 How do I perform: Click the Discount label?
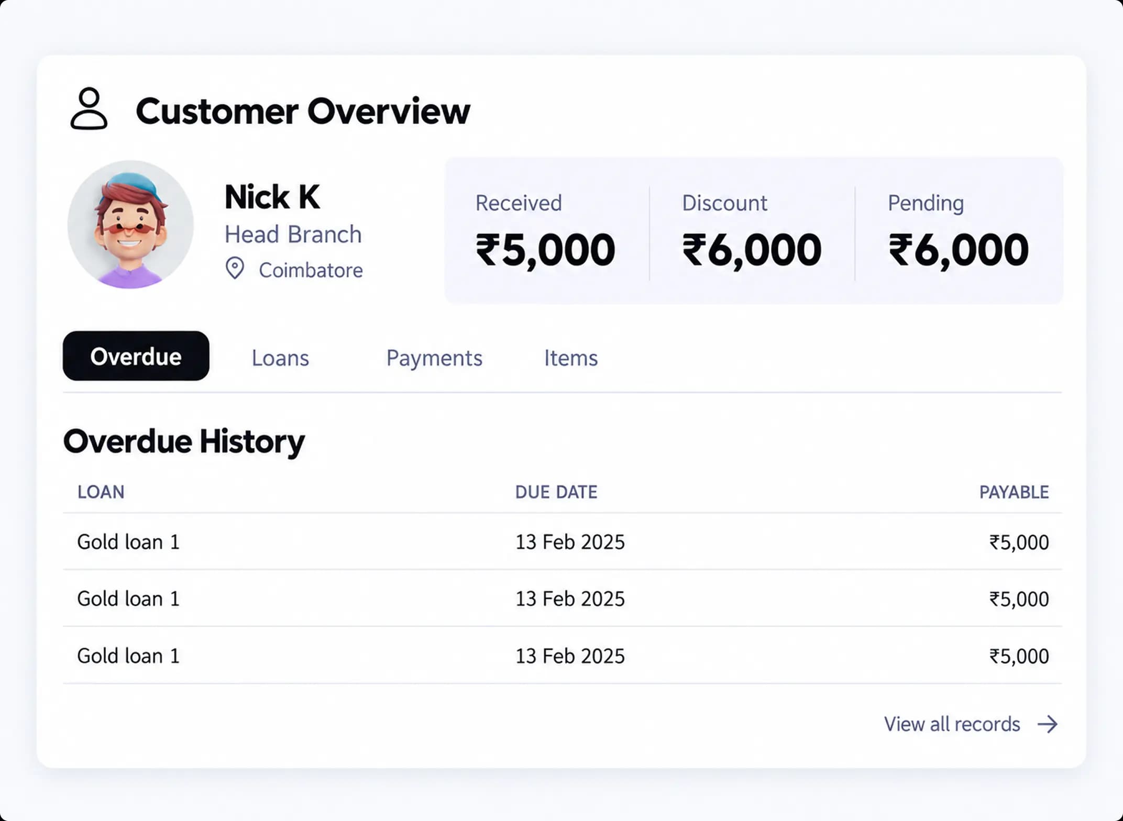tap(724, 203)
